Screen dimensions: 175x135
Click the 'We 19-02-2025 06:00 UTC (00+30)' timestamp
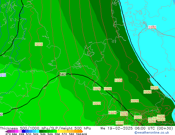[x=137, y=128]
